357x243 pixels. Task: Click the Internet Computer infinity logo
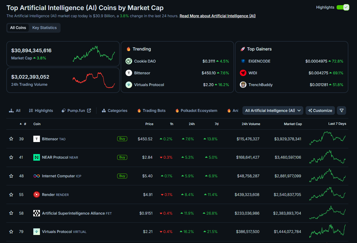point(36,176)
